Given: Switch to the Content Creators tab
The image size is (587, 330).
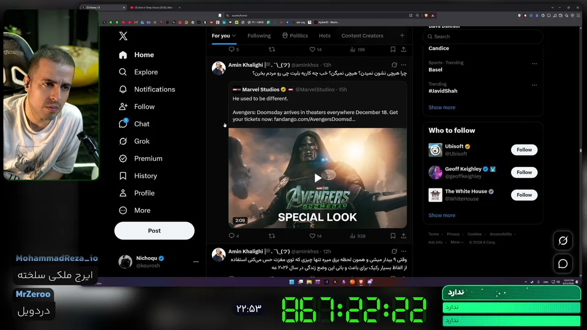Looking at the screenshot, I should click(x=362, y=36).
